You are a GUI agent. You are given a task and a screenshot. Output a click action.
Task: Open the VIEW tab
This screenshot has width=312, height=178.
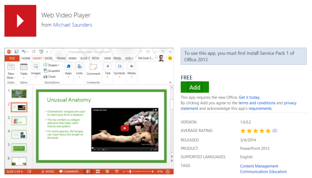[x=107, y=58]
